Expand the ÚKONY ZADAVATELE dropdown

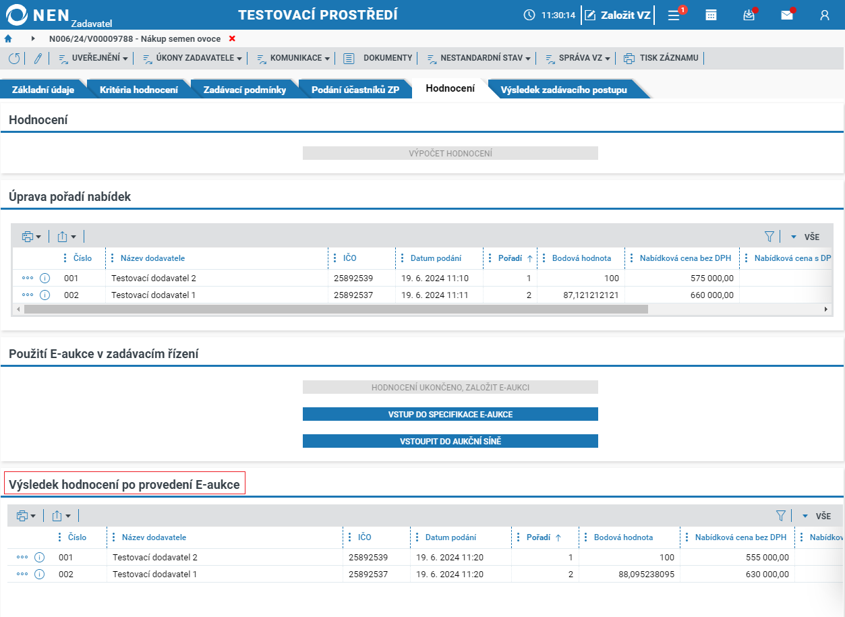[192, 59]
